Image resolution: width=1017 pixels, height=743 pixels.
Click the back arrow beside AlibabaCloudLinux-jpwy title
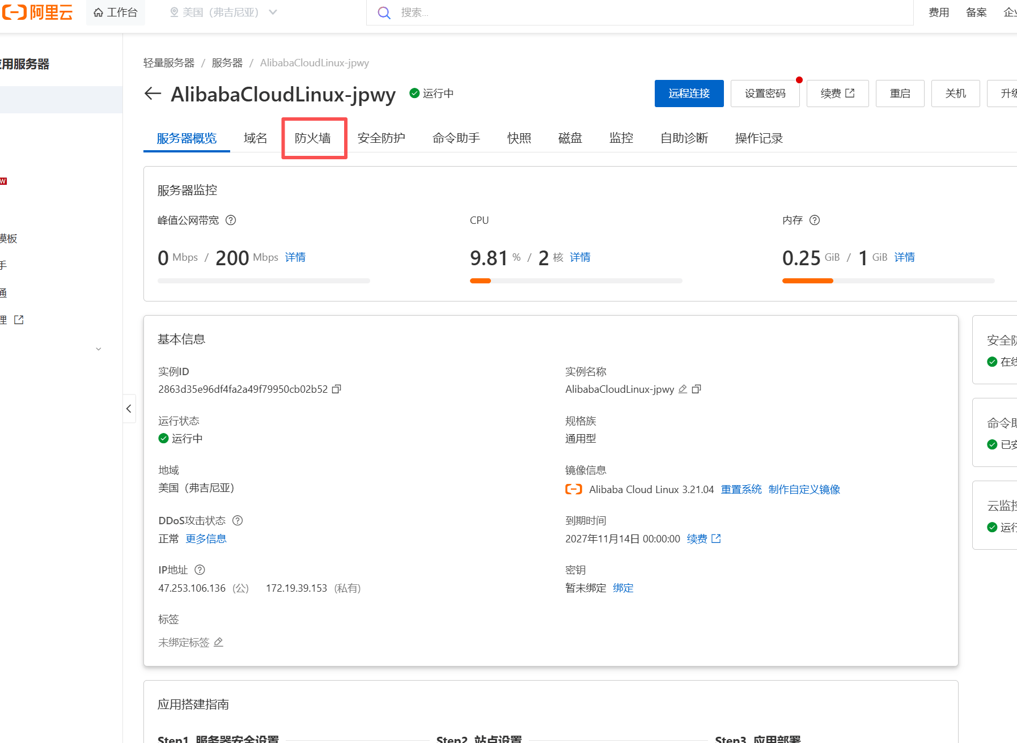(152, 94)
